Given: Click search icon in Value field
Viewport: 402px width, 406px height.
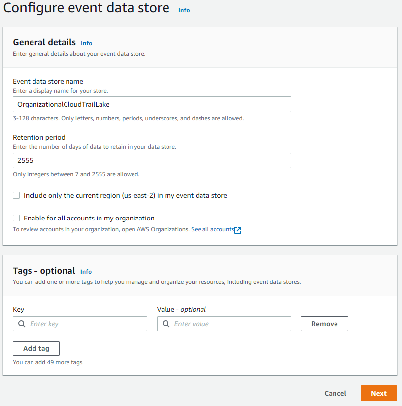Looking at the screenshot, I should click(166, 324).
